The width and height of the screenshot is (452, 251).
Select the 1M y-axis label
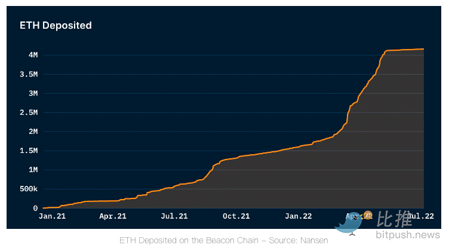32,170
